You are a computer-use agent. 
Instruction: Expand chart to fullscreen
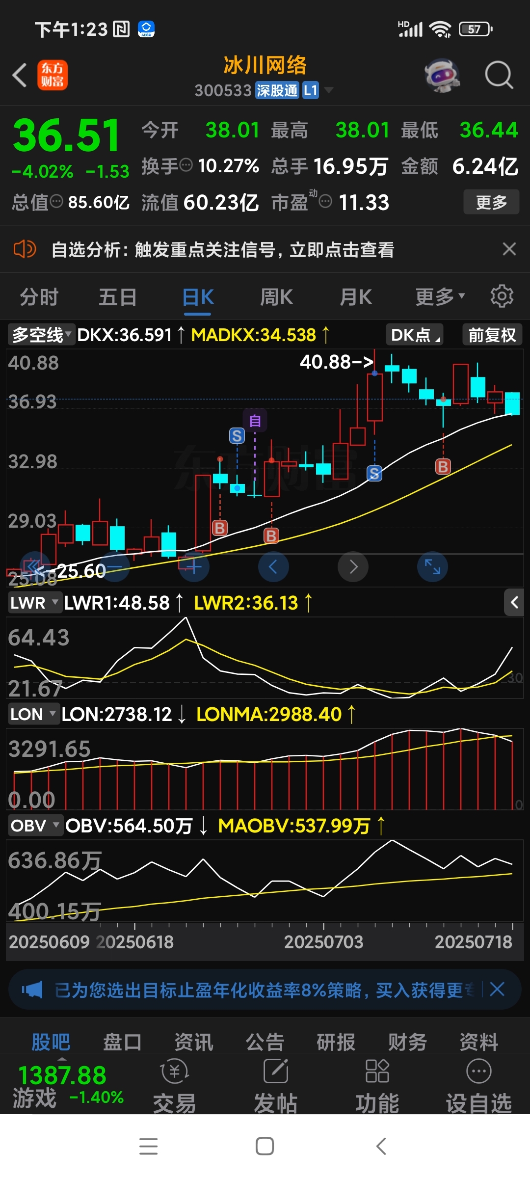coord(432,567)
